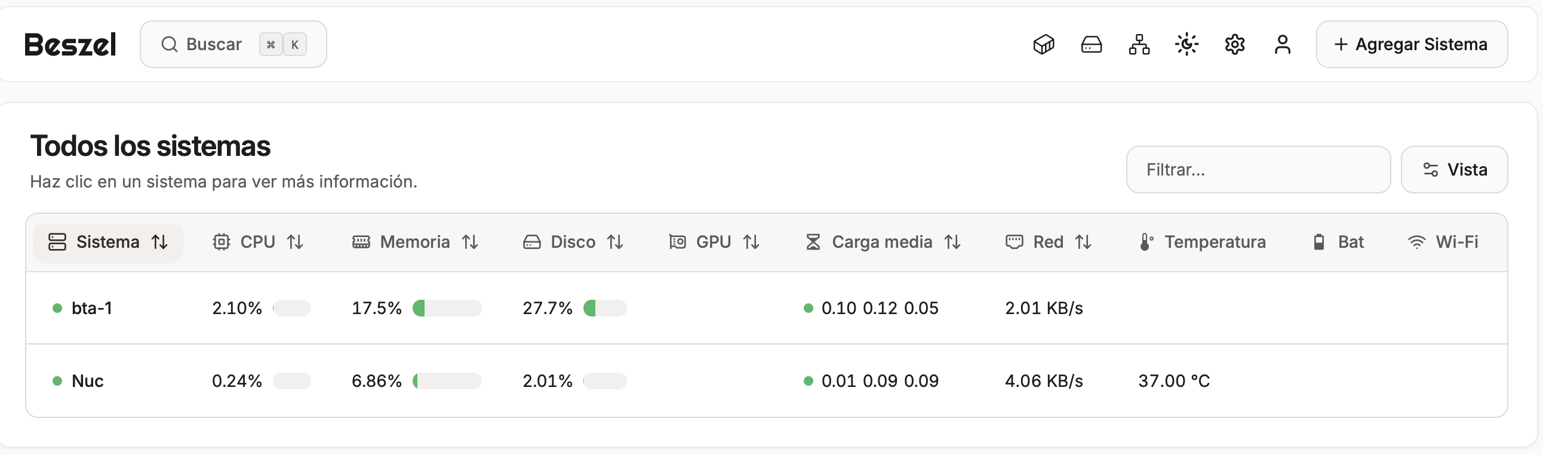Focus the Filtrar input field

click(x=1259, y=170)
